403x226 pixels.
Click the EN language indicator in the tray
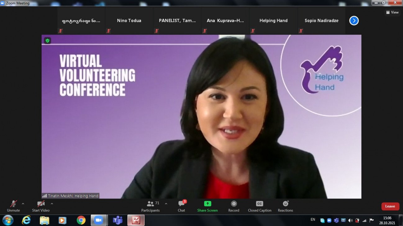[313, 219]
